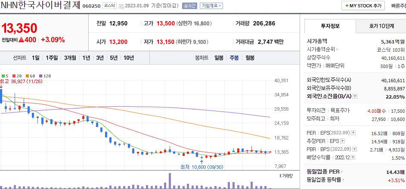This screenshot has height=189, width=406.
Task: Click the 외국인보유주식수(B) value 8,855,897
Action: tap(394, 89)
